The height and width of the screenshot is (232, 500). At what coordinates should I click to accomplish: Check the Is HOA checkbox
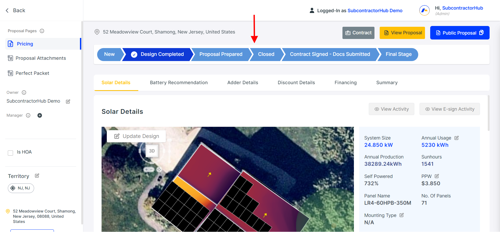pyautogui.click(x=10, y=153)
